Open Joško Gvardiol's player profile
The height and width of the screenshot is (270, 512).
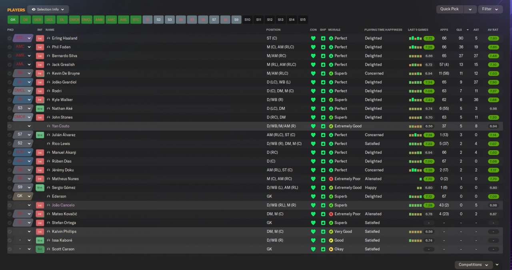(x=64, y=82)
